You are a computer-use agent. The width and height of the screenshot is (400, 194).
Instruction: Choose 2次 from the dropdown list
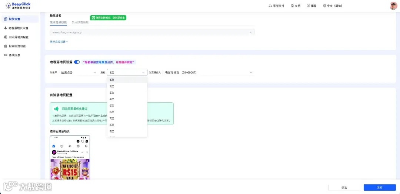coord(127,86)
